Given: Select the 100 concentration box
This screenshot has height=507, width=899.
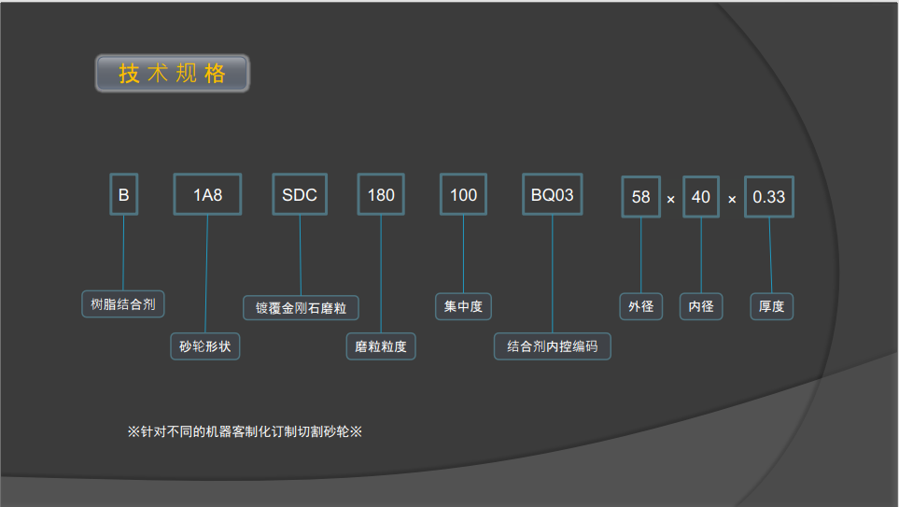Looking at the screenshot, I should pyautogui.click(x=463, y=195).
